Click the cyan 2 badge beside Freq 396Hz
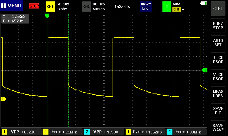228x136 pixels. [170, 132]
